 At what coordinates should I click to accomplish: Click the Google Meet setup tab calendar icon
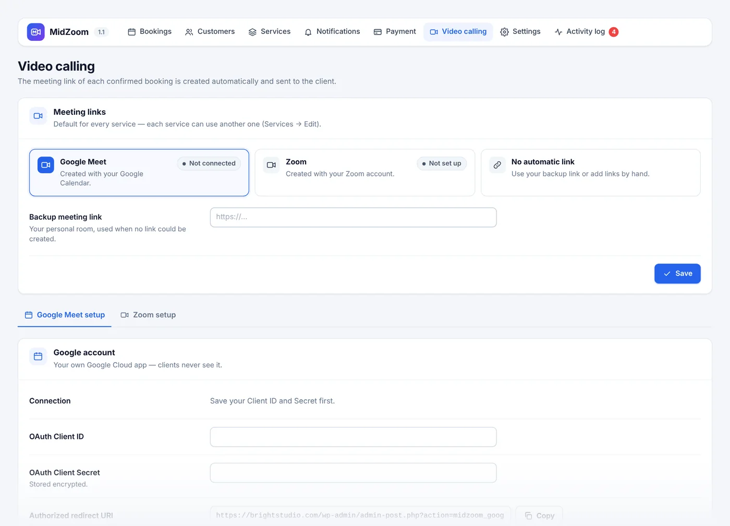pyautogui.click(x=29, y=315)
